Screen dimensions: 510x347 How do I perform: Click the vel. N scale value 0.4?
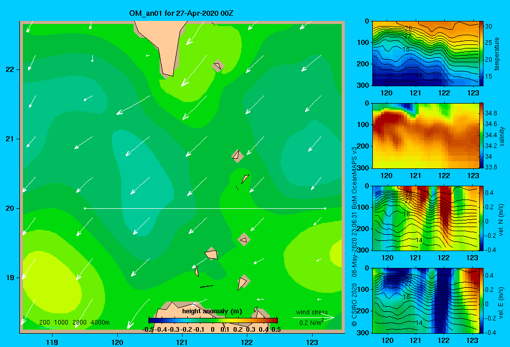click(x=489, y=193)
